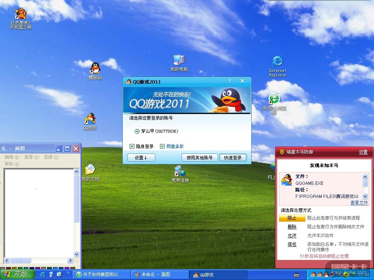Click the show desktop quick launch icon

[51, 275]
